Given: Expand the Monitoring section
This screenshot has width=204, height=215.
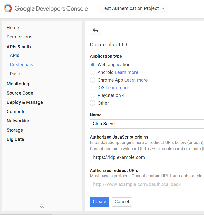Looking at the screenshot, I should 18,84.
